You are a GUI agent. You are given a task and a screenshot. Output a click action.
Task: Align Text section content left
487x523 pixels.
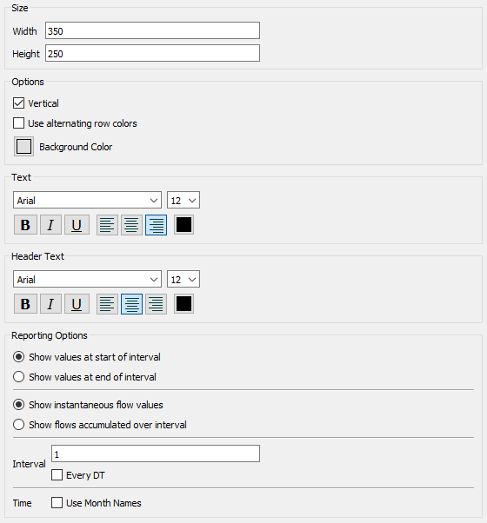pos(107,225)
